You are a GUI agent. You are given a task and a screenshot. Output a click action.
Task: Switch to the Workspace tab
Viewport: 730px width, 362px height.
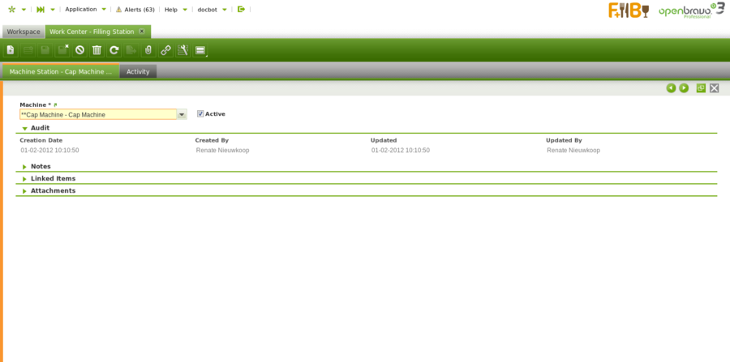(x=24, y=32)
